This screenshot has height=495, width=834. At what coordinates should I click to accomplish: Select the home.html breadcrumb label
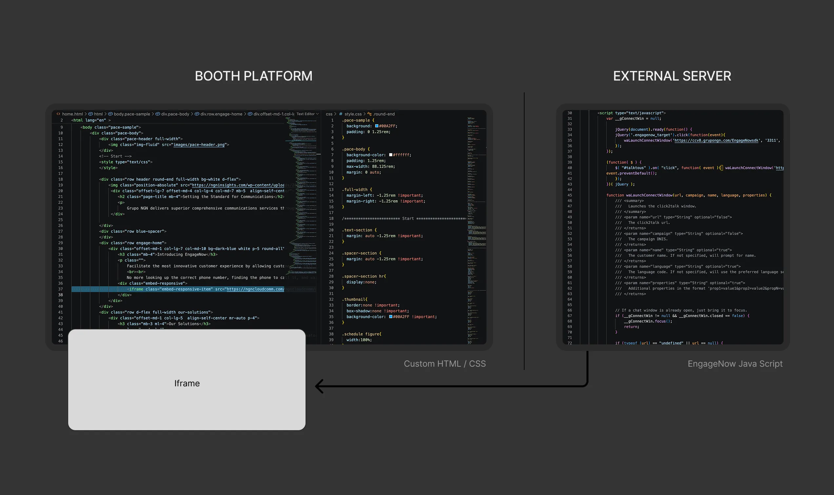pos(72,114)
